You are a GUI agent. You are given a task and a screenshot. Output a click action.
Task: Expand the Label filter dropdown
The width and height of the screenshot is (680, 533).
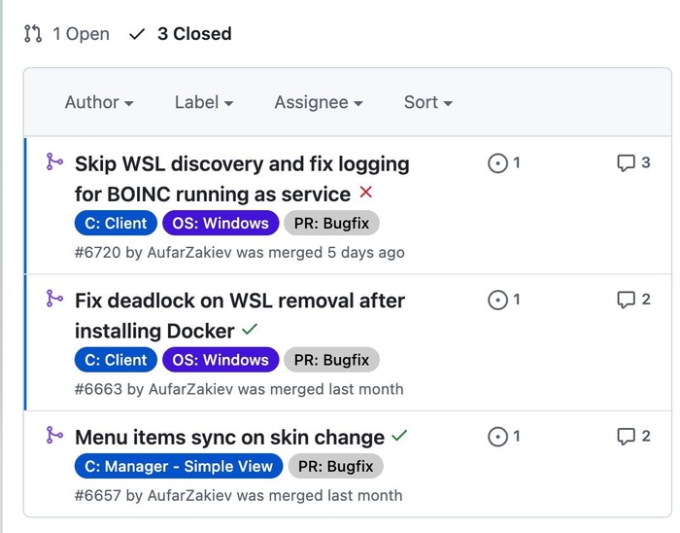tap(204, 102)
